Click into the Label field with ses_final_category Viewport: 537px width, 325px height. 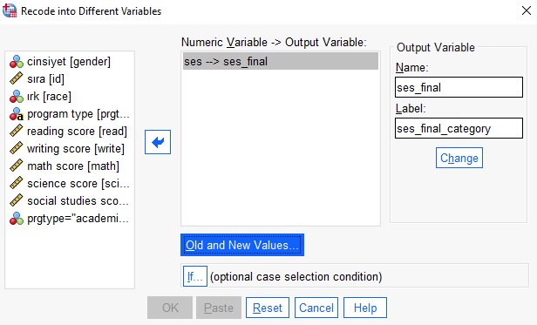(459, 128)
